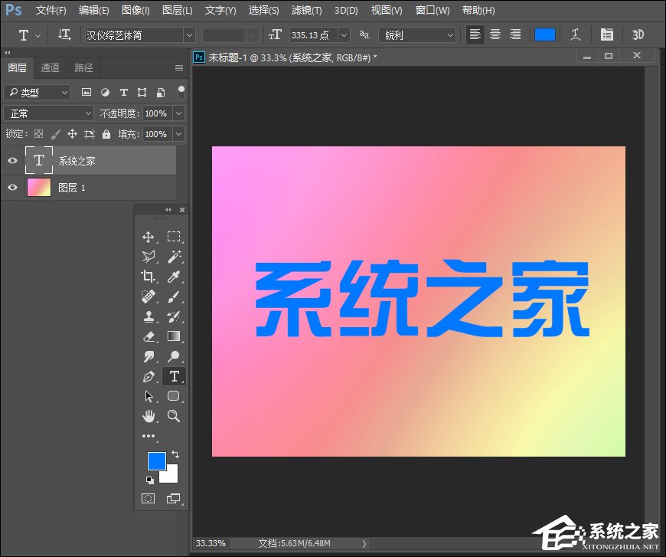This screenshot has height=557, width=666.
Task: Open the Character panel via toolbar icon
Action: point(607,34)
